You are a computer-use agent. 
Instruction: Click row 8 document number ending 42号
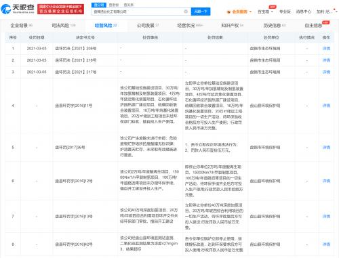74,244
